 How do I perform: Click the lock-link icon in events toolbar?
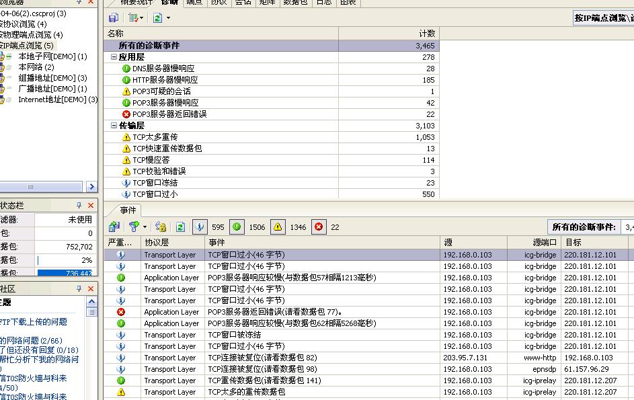coord(161,227)
